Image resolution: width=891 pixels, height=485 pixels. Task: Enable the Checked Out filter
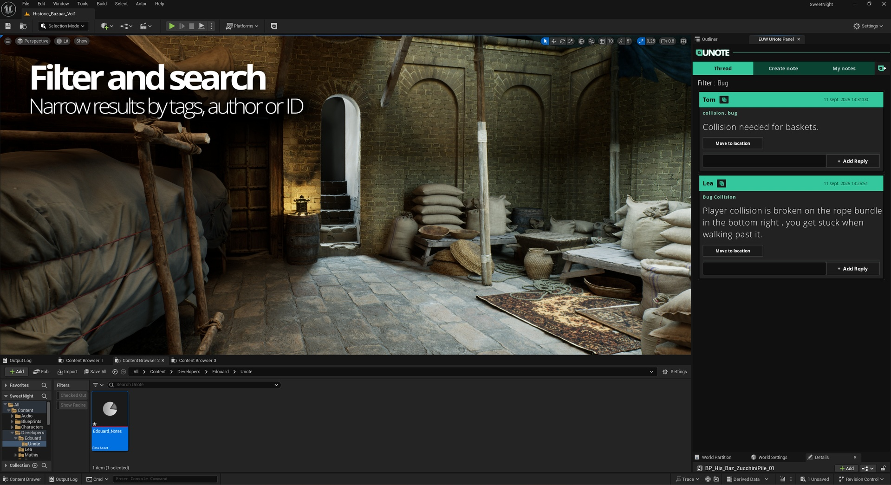point(73,395)
